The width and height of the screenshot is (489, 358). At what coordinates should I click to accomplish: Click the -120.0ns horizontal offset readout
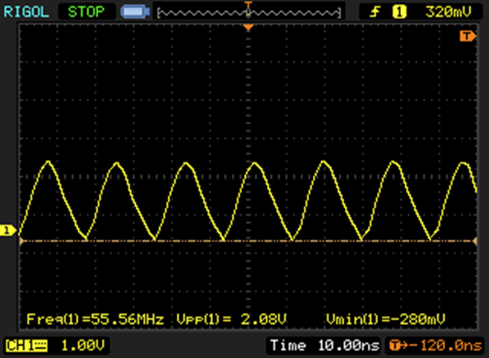click(x=445, y=345)
